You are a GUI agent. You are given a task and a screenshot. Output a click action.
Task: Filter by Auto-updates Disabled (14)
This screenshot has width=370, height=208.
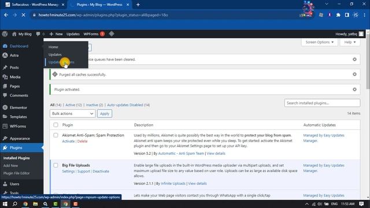pyautogui.click(x=128, y=105)
